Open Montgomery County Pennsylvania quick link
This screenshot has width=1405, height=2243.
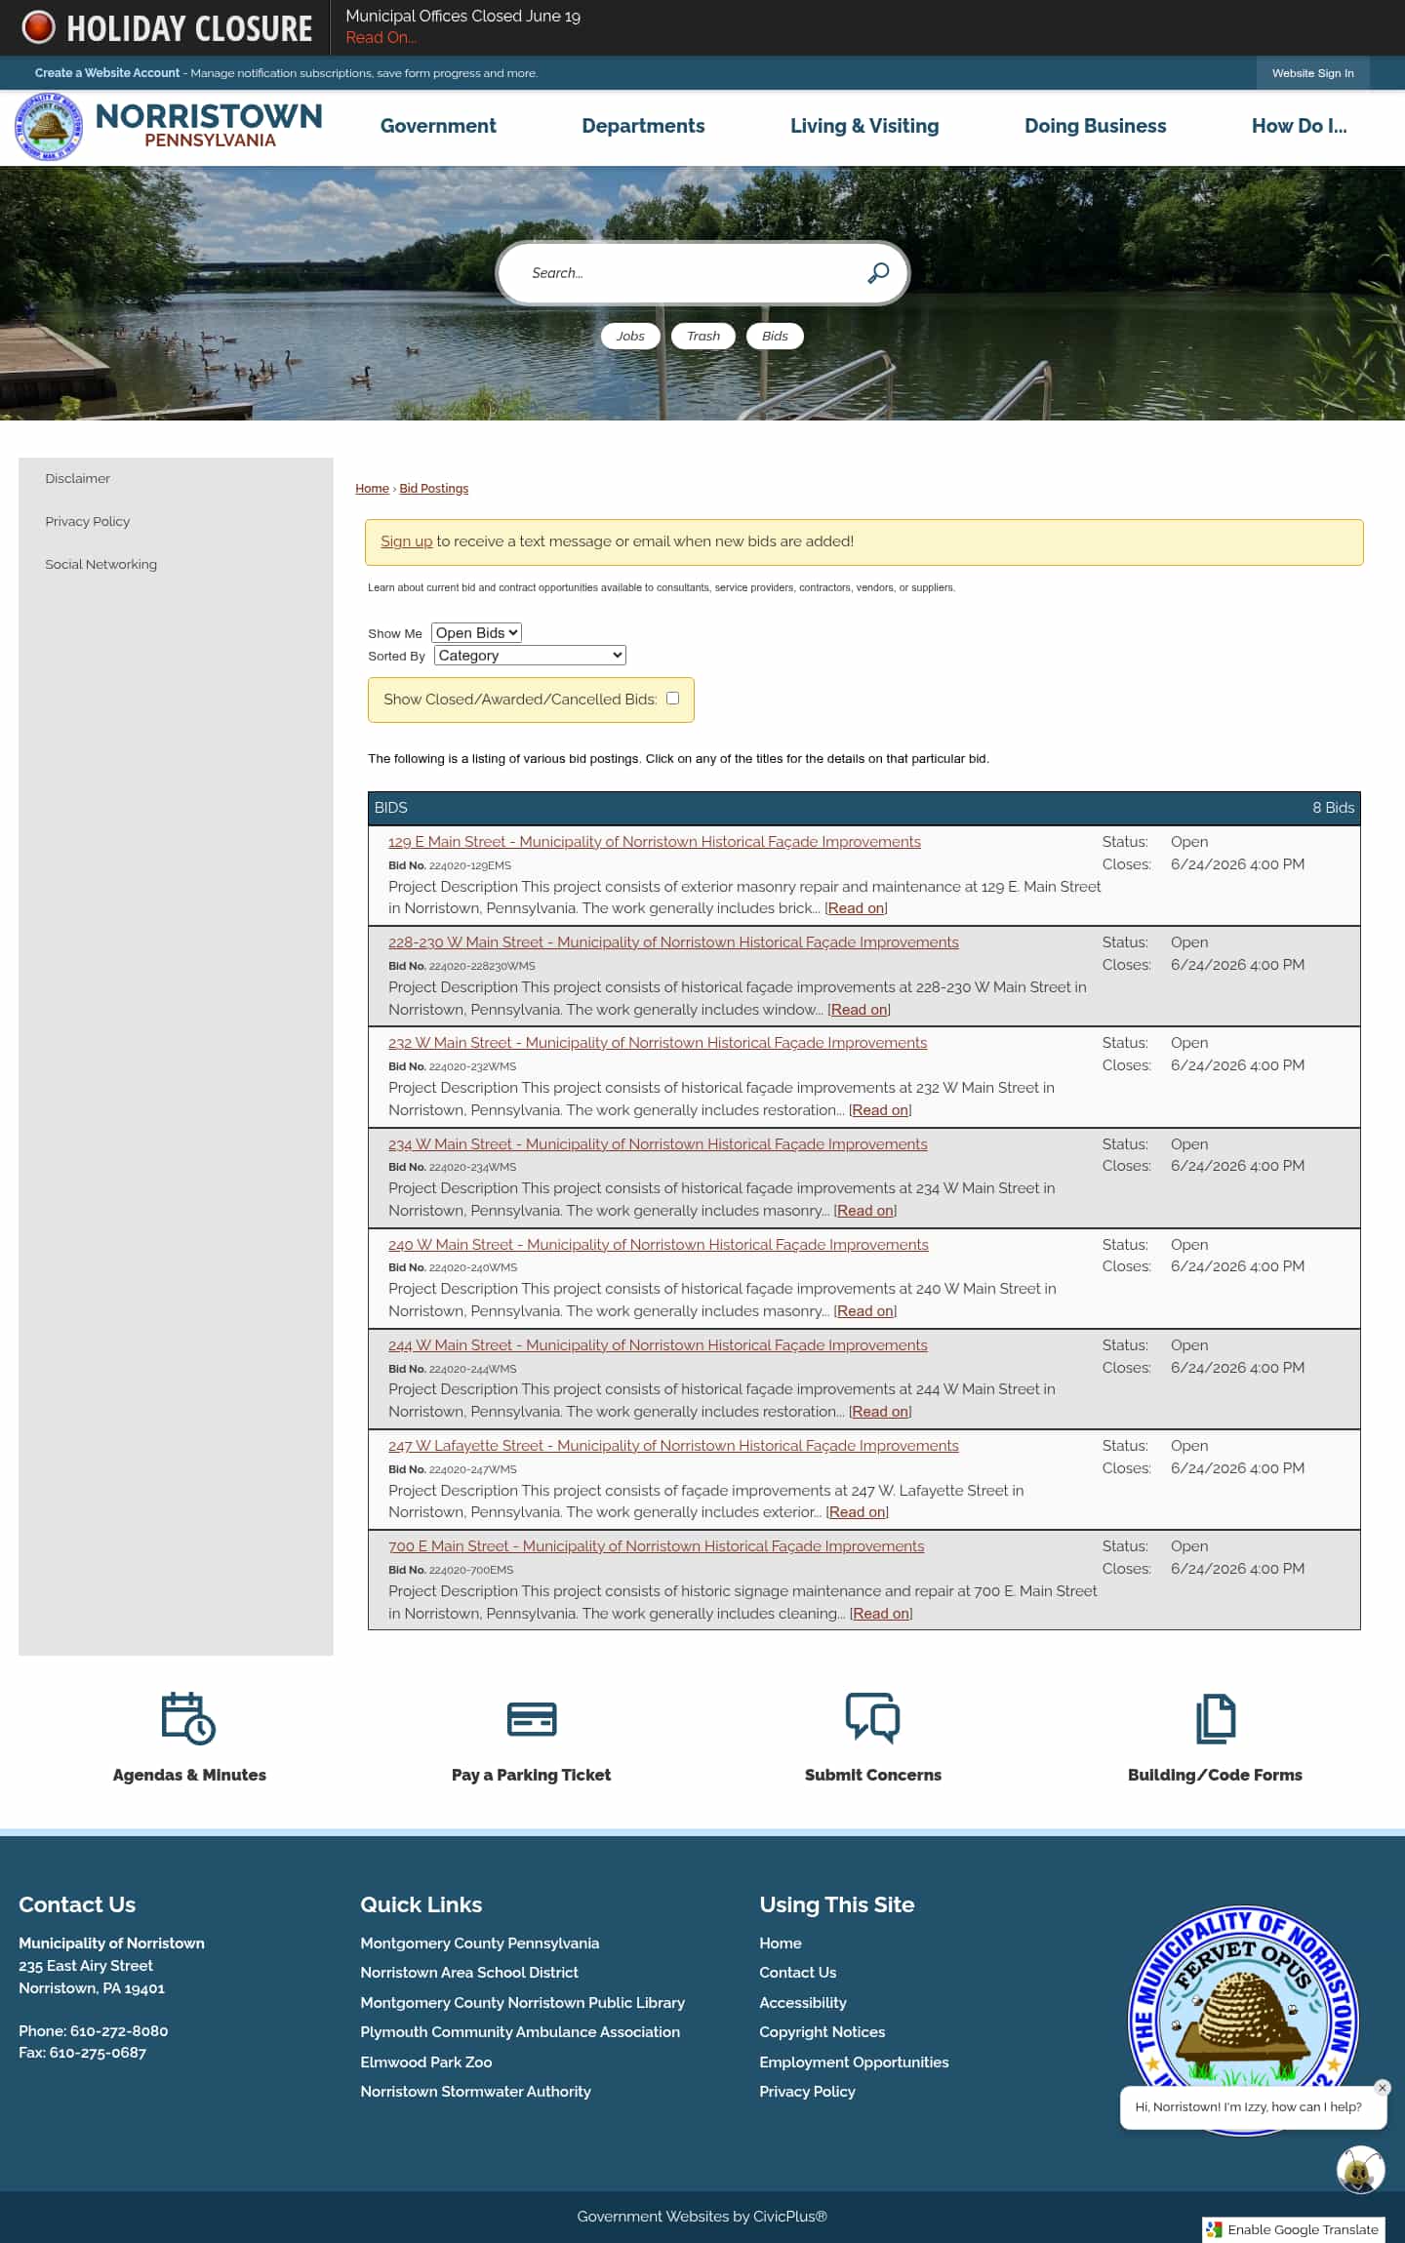click(x=479, y=1943)
